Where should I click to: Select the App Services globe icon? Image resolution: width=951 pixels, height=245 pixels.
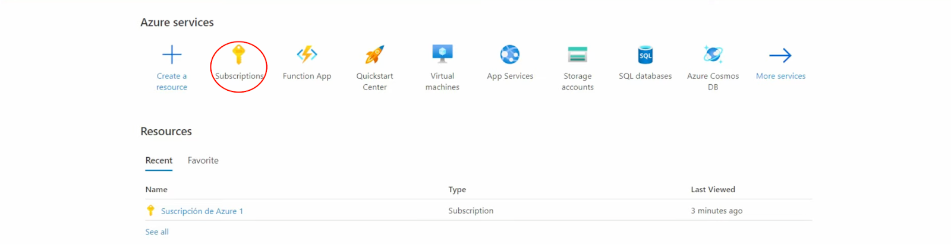tap(510, 55)
